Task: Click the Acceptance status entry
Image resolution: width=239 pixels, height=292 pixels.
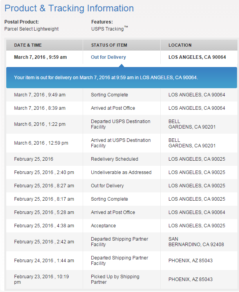Action: pyautogui.click(x=103, y=226)
